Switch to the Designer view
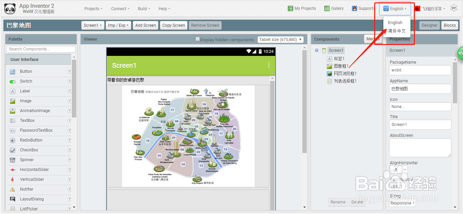 pos(429,25)
